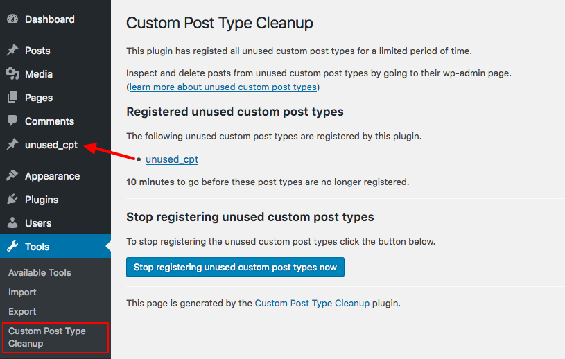Click the Appearance paintbrush icon
The height and width of the screenshot is (359, 565).
pos(12,176)
